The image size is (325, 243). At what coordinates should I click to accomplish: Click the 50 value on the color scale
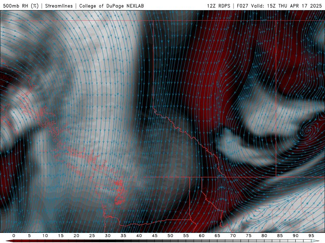(x=170, y=236)
